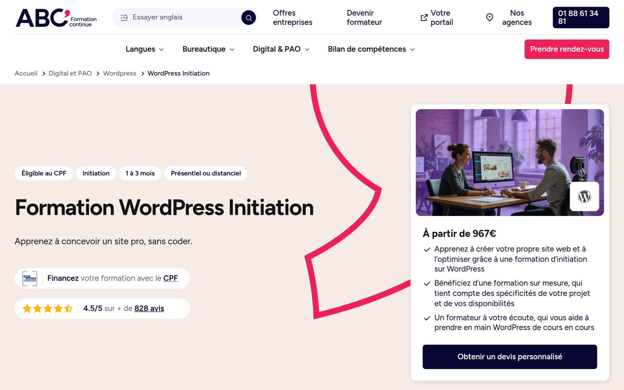Select the Initiation filter tag
The height and width of the screenshot is (390, 624).
pos(95,173)
